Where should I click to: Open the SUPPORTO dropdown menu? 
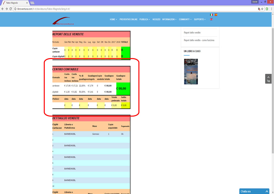coord(199,19)
